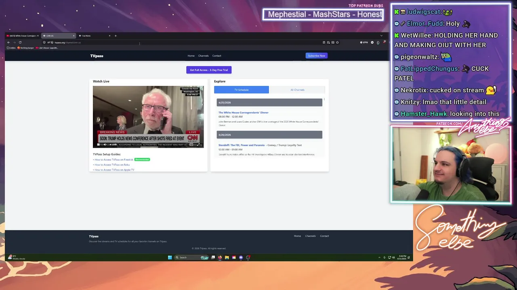
Task: Show hidden system tray icons chevron
Action: 379,257
